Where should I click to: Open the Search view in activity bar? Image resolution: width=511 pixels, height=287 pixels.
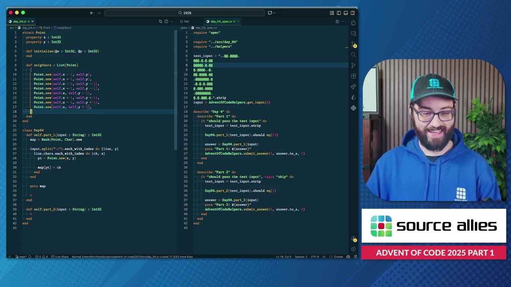(x=353, y=55)
